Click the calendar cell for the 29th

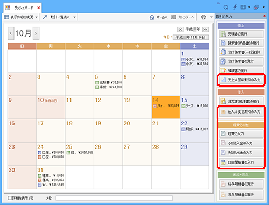click(194, 154)
